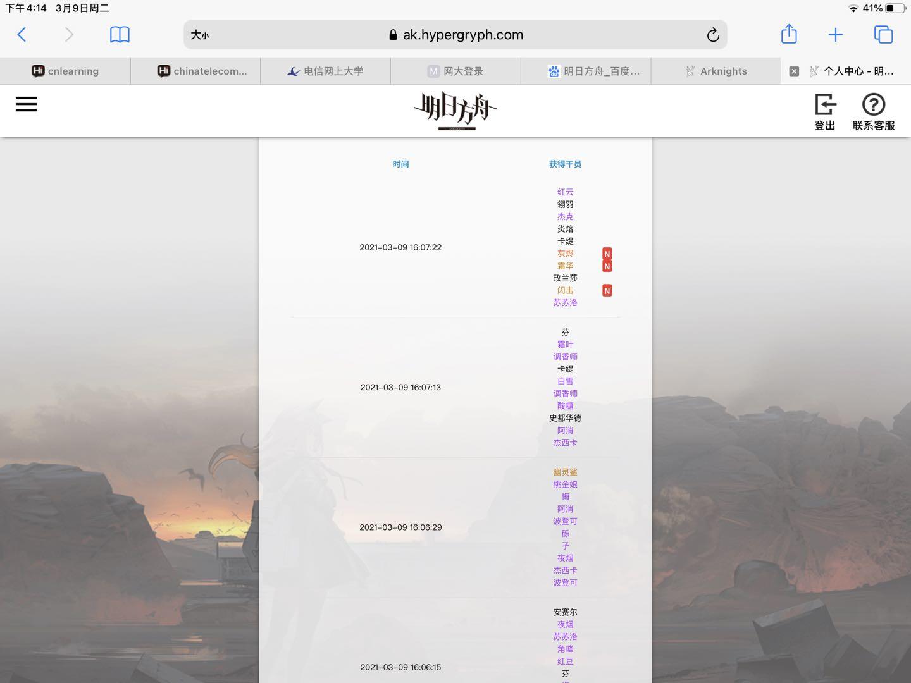Click operator name 灰烬
This screenshot has height=683, width=911.
click(x=565, y=254)
